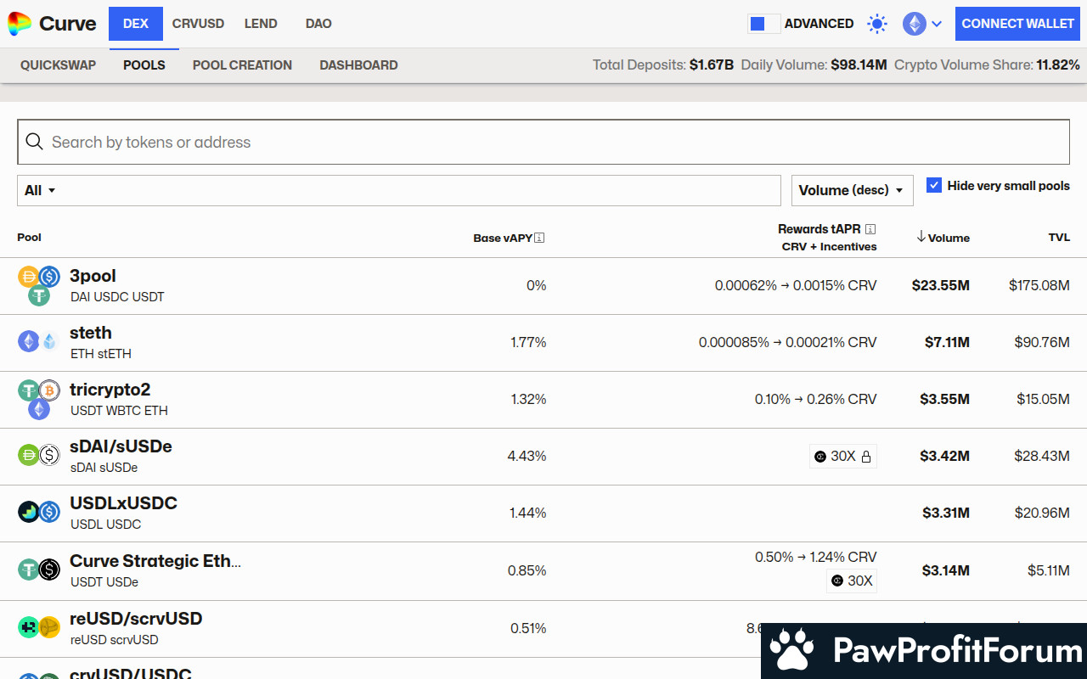Click the 30X lock badge for sDAI/sUSDe
Screen dimensions: 1087x679
coord(842,457)
